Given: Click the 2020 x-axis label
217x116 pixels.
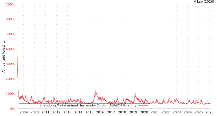Looking at the screenshot, I should (144, 112).
